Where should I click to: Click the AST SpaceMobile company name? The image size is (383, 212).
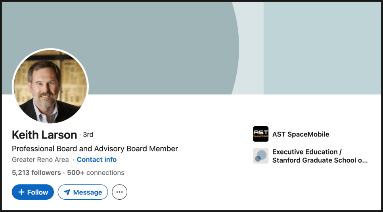coord(301,134)
